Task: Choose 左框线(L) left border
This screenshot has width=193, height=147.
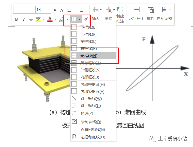Action: point(93,41)
